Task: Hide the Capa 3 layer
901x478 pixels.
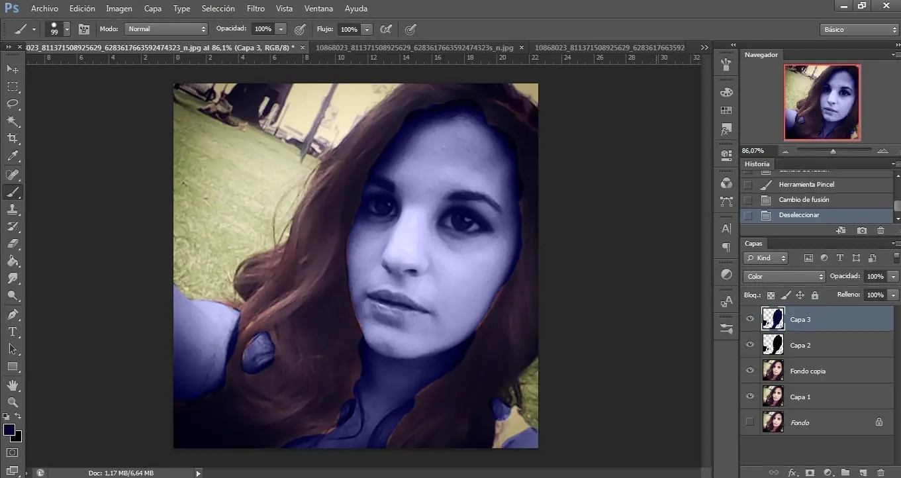Action: 750,319
